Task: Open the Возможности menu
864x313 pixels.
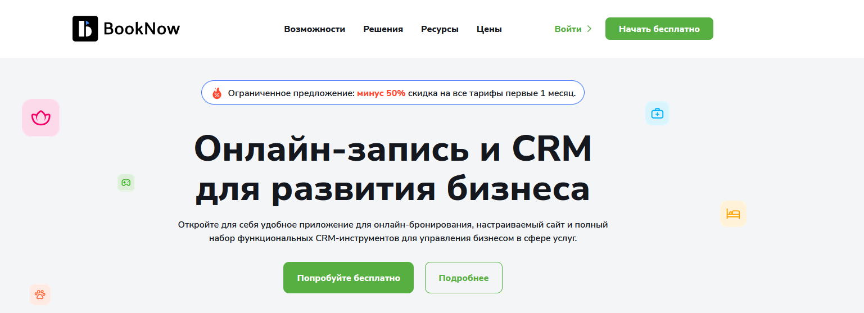Action: [314, 29]
